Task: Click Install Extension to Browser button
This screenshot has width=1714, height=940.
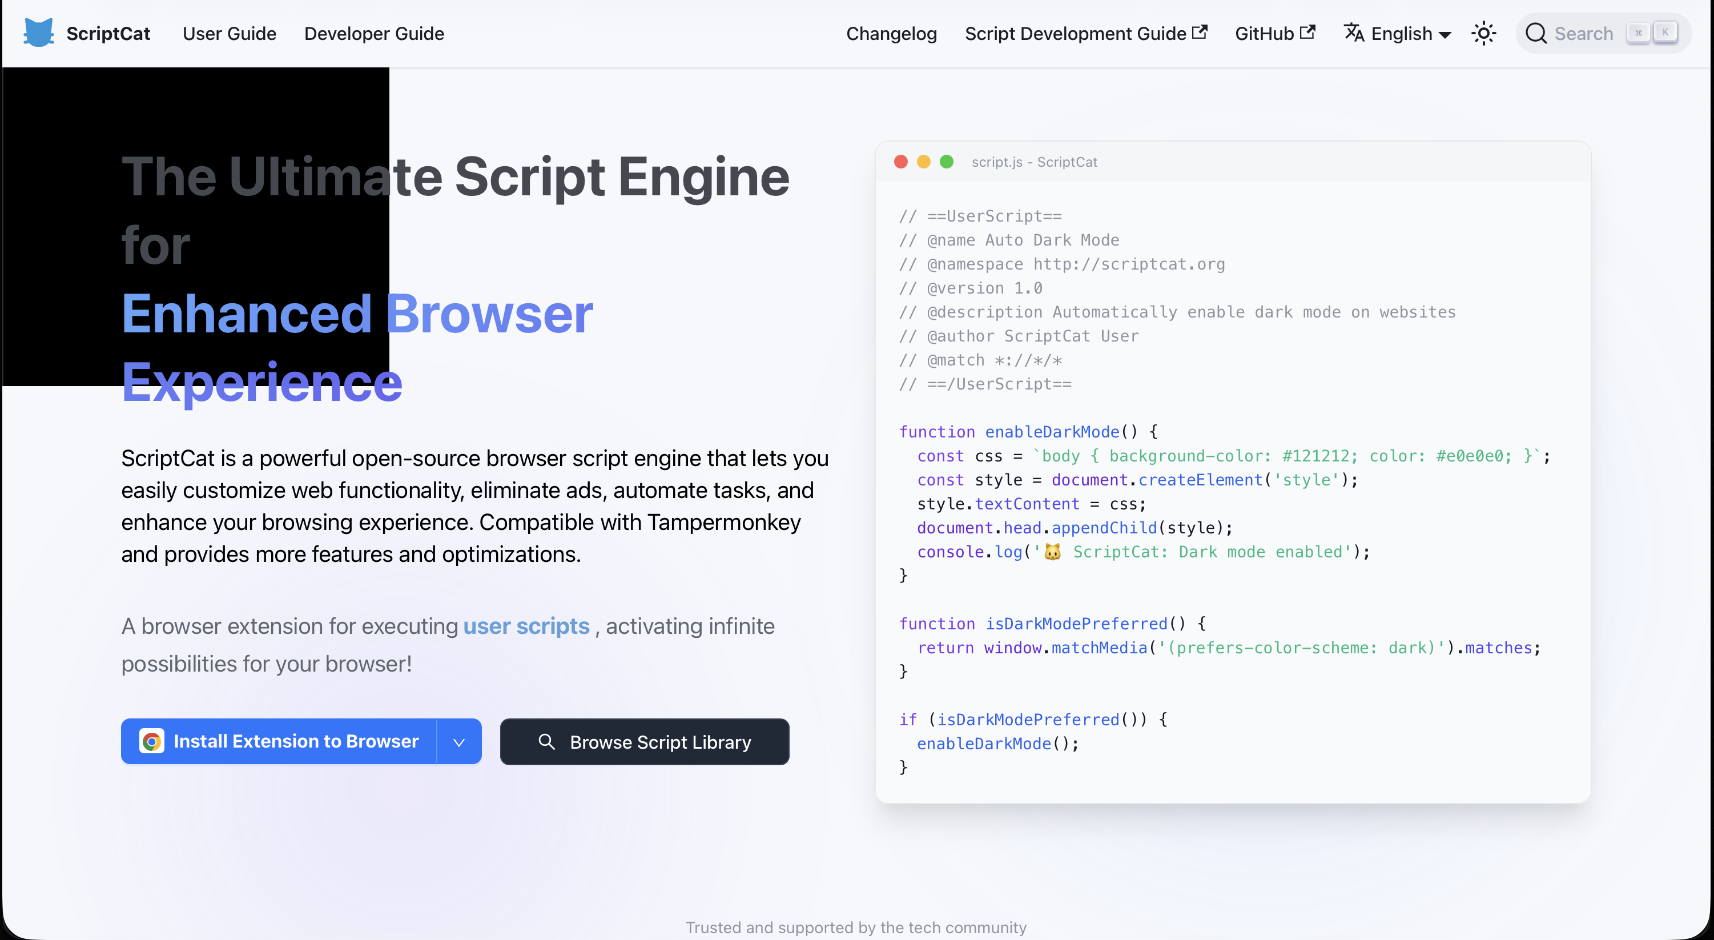Action: (x=279, y=741)
